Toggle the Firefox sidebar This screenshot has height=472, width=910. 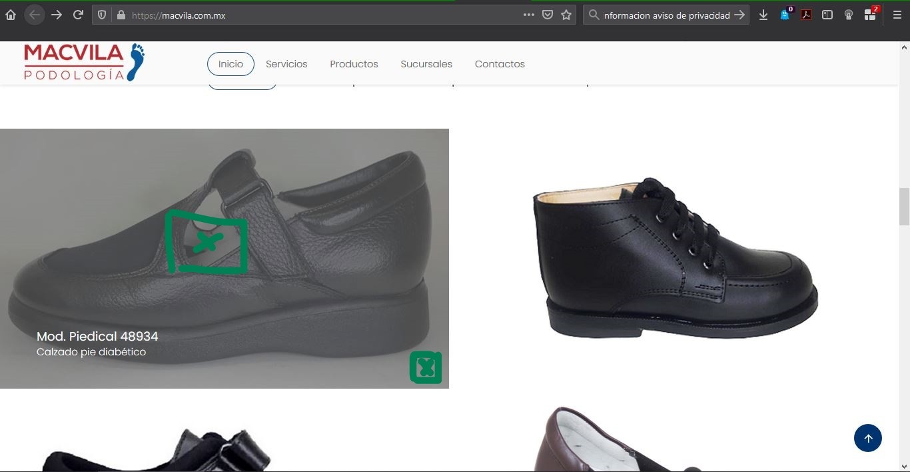coord(827,15)
